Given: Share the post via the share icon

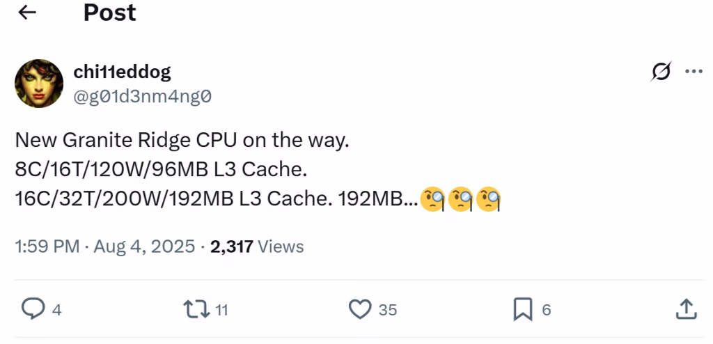Looking at the screenshot, I should click(685, 309).
